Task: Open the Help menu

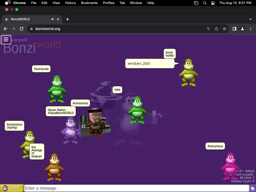Action: click(150, 3)
